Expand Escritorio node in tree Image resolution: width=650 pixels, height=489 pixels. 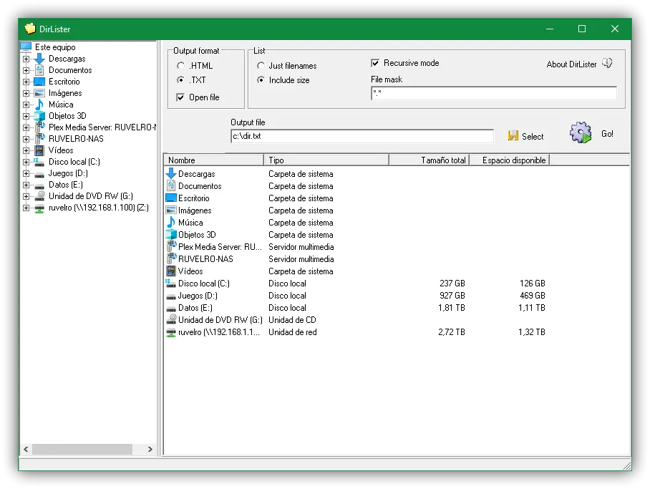(26, 82)
